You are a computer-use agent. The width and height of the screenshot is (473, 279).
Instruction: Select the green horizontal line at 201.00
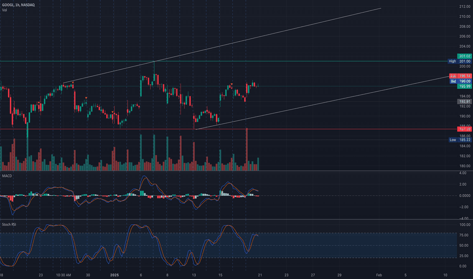pos(223,61)
